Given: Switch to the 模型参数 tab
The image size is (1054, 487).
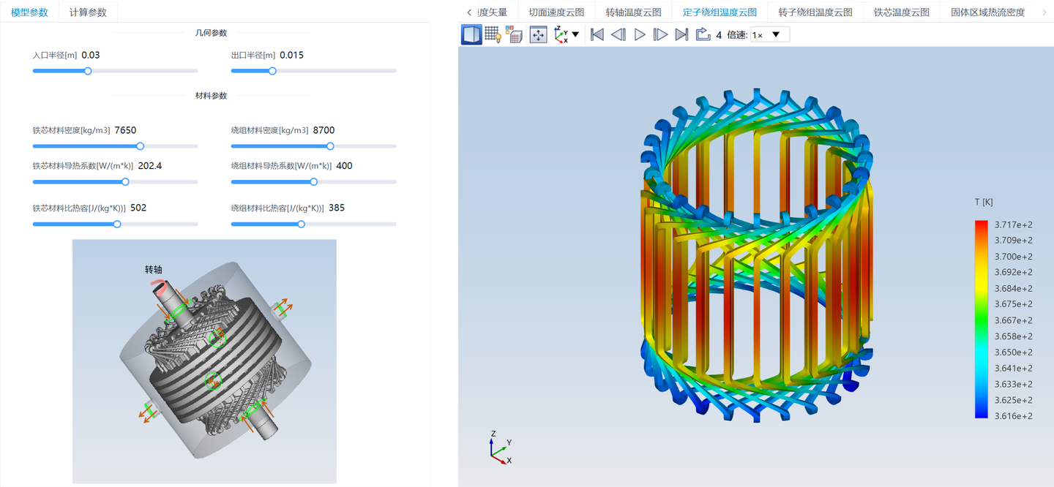Looking at the screenshot, I should (x=30, y=12).
